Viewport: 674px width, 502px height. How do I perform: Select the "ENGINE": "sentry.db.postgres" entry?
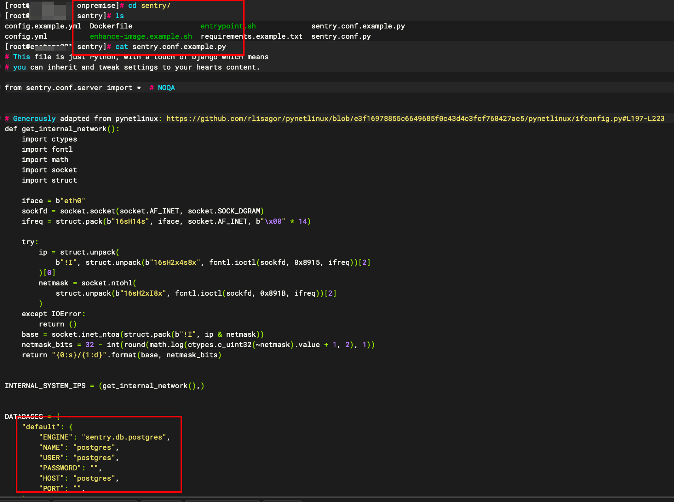coord(104,437)
